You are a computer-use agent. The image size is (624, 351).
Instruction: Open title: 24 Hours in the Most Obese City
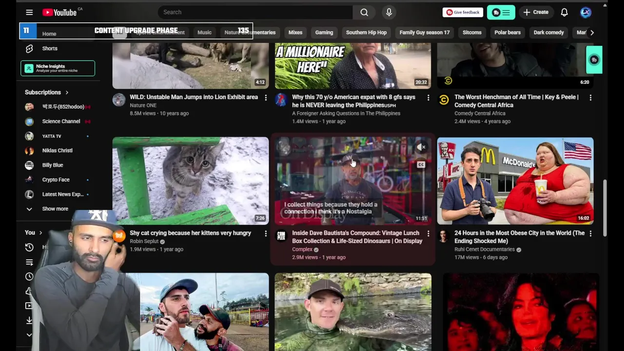(519, 237)
